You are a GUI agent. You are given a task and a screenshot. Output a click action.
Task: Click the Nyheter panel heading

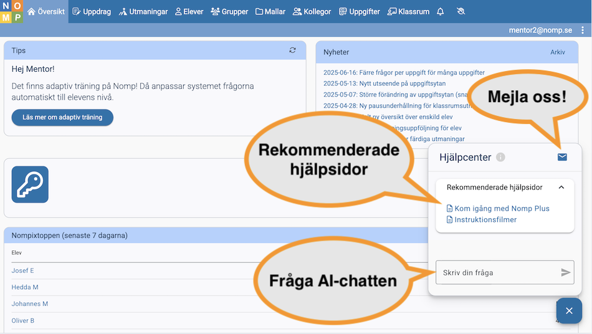pyautogui.click(x=336, y=52)
